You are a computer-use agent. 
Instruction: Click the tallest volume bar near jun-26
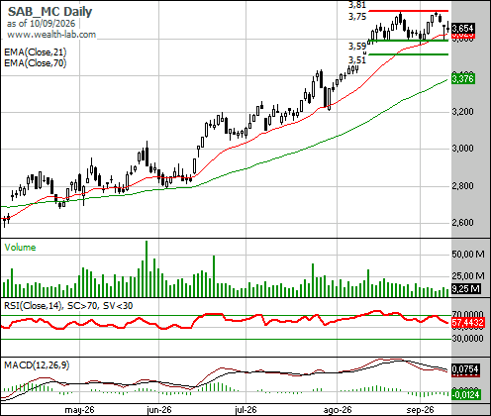pos(147,268)
